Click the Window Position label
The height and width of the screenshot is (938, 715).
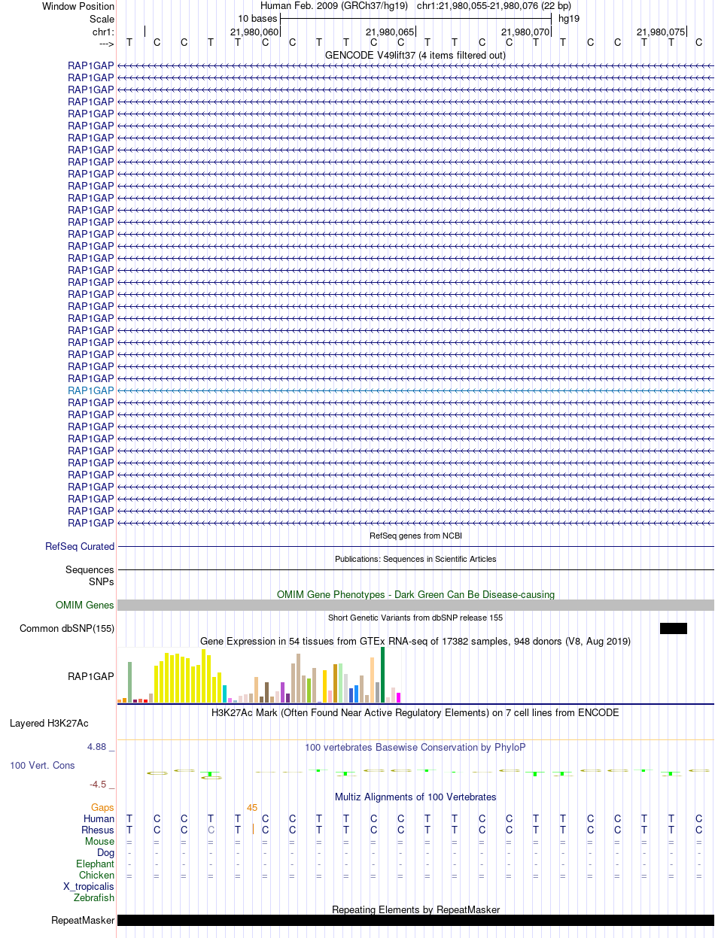(78, 6)
